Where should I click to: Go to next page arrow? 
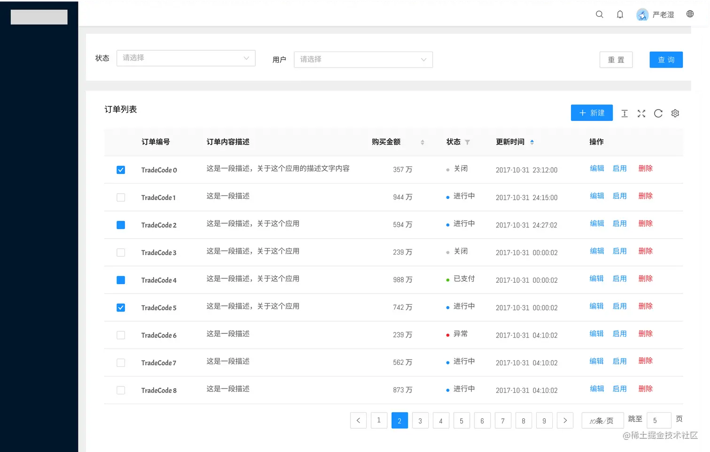(565, 421)
